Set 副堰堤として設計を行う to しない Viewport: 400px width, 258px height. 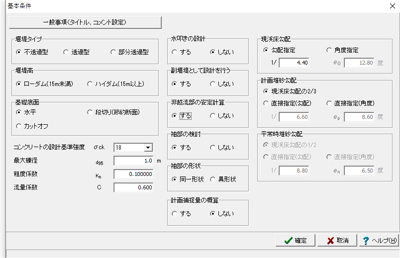tap(212, 84)
